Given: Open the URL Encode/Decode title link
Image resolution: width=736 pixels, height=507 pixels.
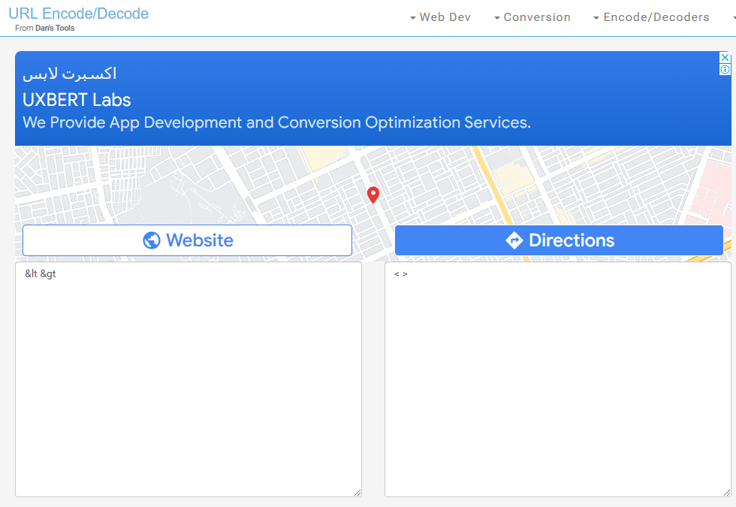Looking at the screenshot, I should click(x=78, y=14).
